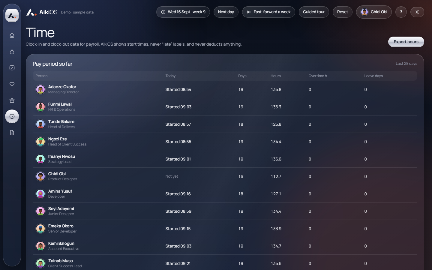Viewport: 432px width, 270px height.
Task: Click 'Started 08:54' for Adaeze Okafor
Action: [178, 89]
